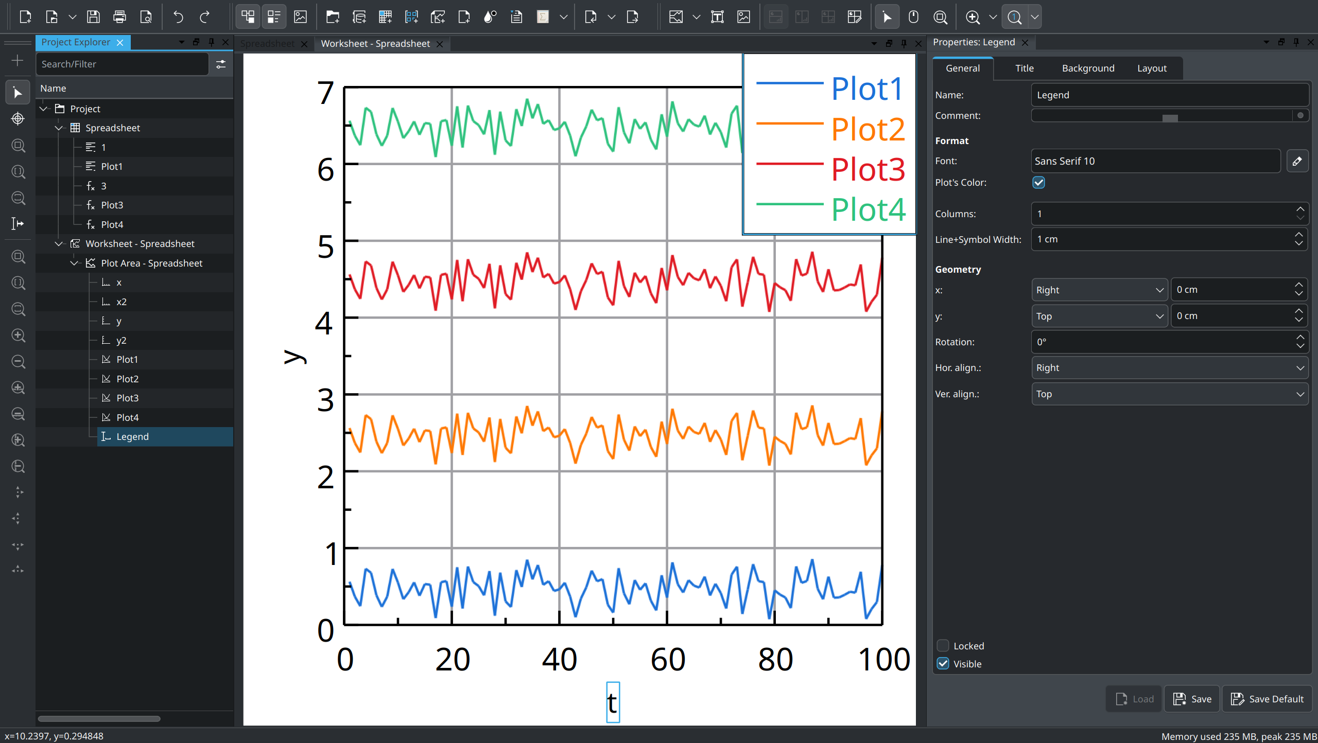Uncheck the Plot's Color checkbox
Screen dimensions: 1318x743
point(1038,183)
